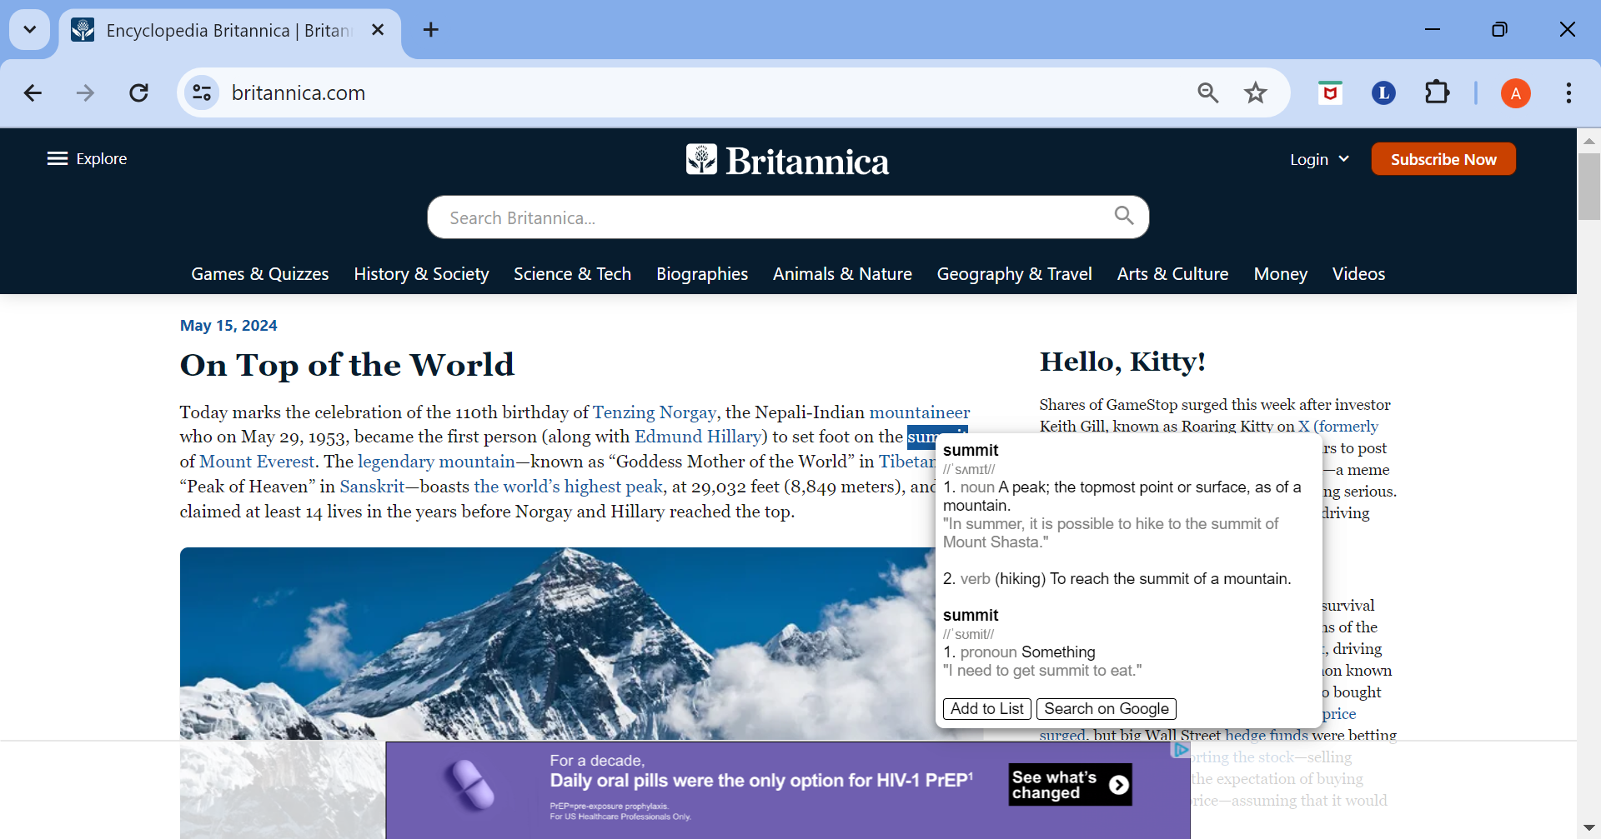Click the Subscribe Now button

point(1443,159)
